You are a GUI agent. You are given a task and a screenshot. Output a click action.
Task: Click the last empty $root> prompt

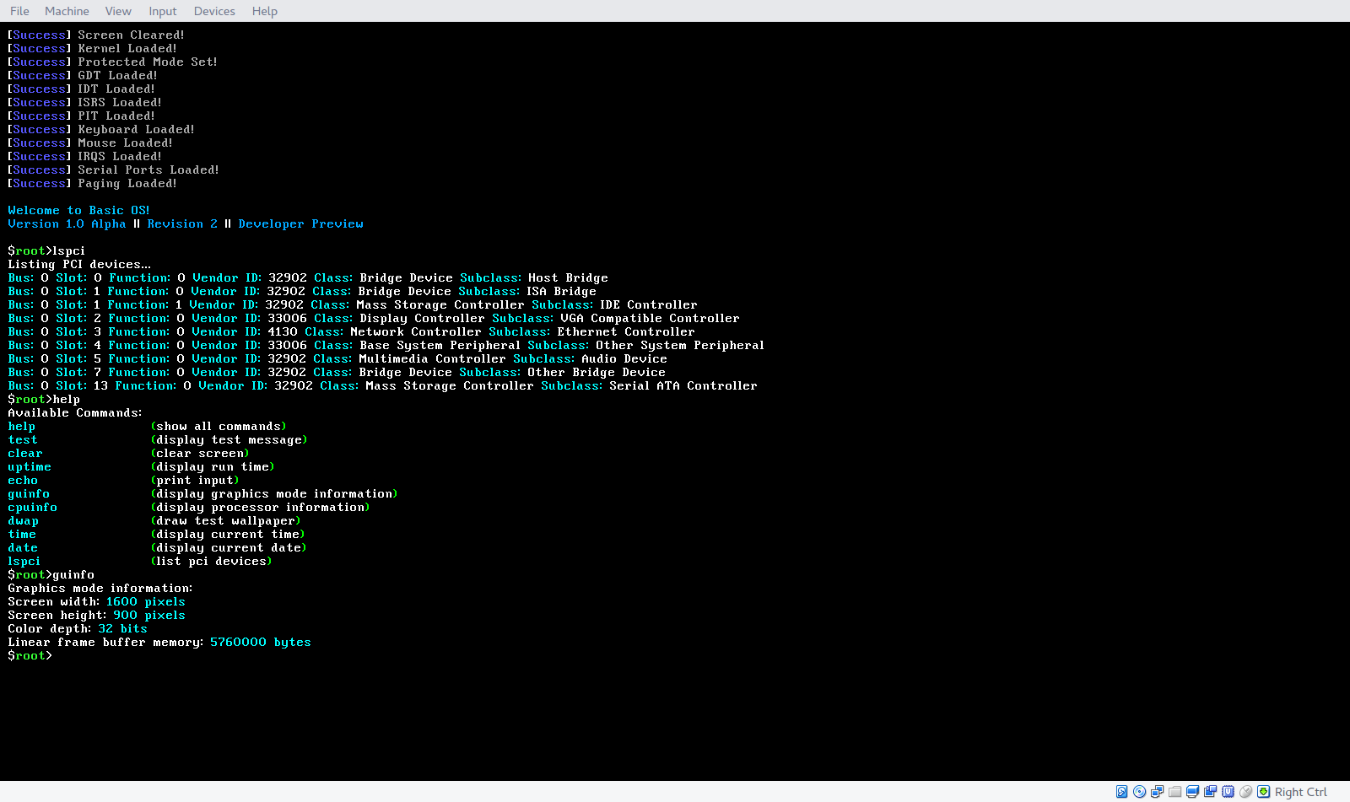(30, 655)
